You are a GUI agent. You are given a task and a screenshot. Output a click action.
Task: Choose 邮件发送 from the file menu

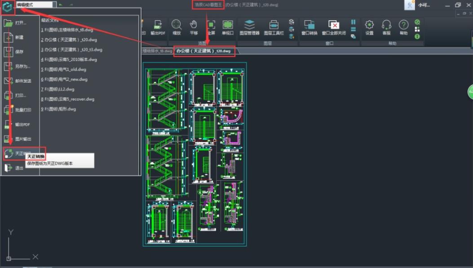coord(20,80)
